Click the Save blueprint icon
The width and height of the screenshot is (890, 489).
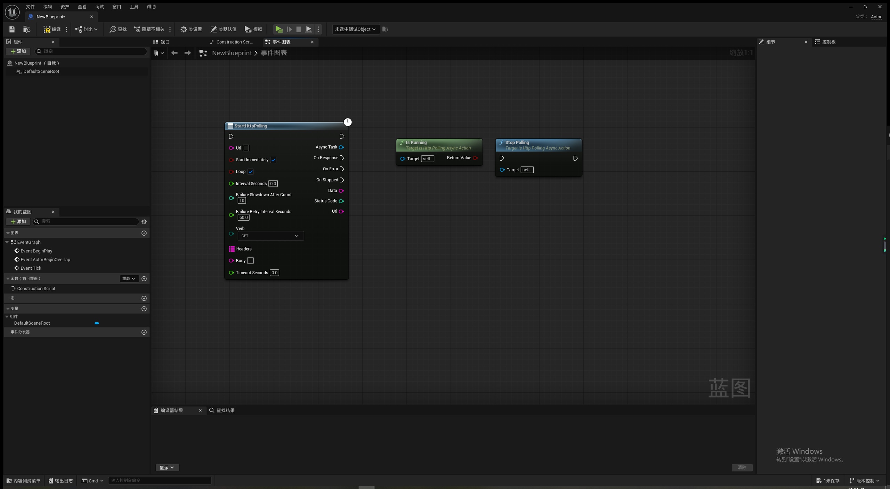coord(12,29)
